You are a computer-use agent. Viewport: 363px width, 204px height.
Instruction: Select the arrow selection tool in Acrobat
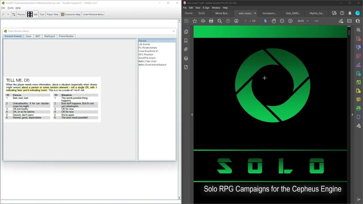point(265,21)
